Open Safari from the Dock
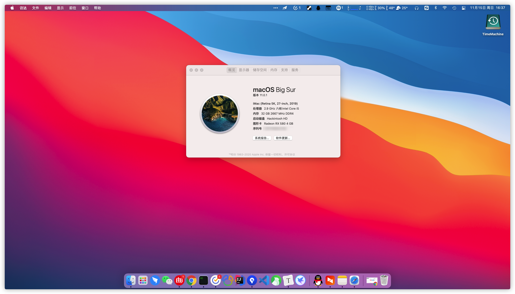Screen dimensions: 515x294 tap(354, 281)
